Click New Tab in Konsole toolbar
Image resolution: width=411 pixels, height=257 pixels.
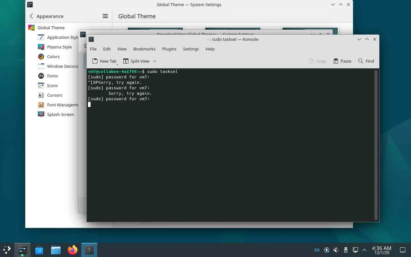(104, 61)
